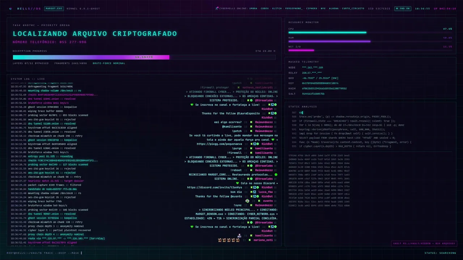Click the decryption progress bar

[144, 57]
